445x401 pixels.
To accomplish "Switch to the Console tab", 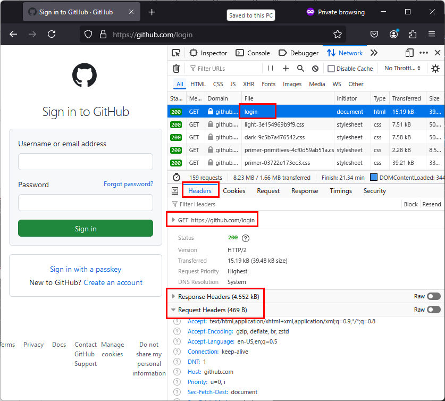I will pyautogui.click(x=253, y=53).
